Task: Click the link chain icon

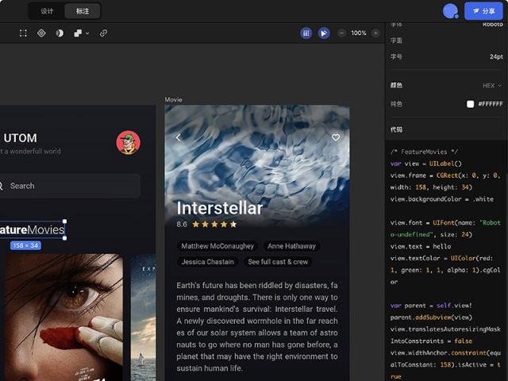Action: point(103,33)
